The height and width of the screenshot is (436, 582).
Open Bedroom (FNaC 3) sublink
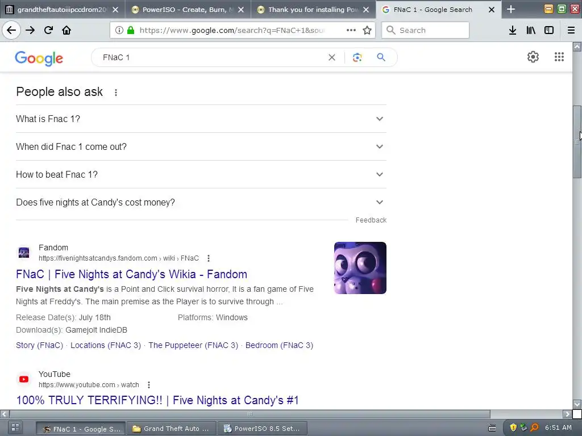click(x=279, y=345)
